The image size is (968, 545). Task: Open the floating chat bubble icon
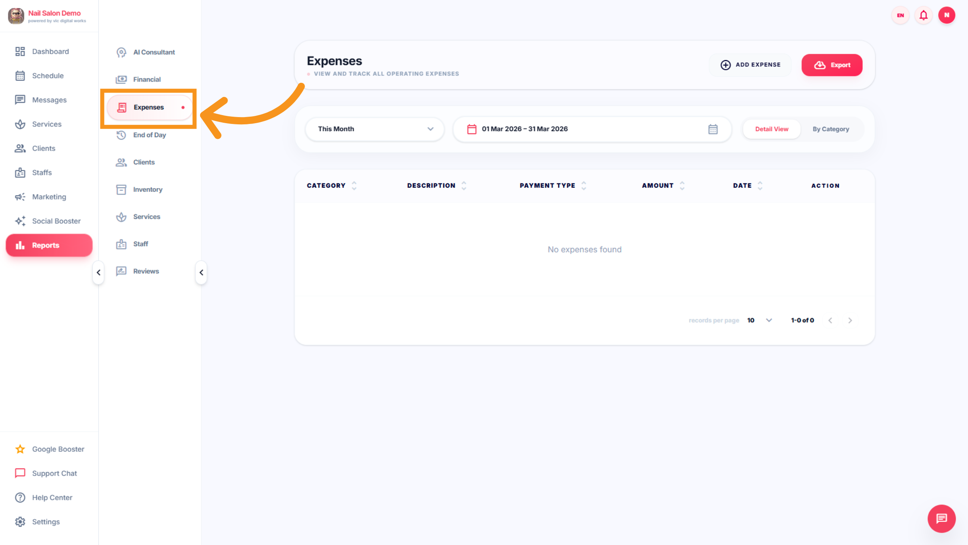[941, 518]
